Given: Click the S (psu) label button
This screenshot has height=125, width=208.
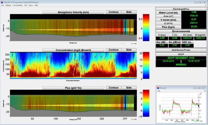Looking at the screenshot, I should (x=162, y=35).
